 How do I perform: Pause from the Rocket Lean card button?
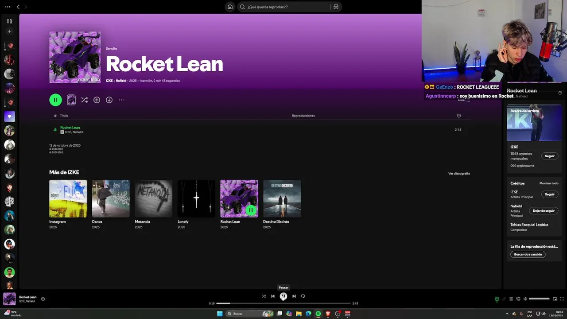251,210
